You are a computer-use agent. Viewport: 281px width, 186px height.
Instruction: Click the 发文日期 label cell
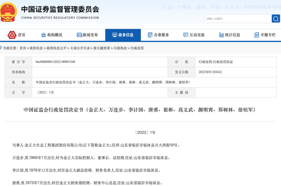coord(181,72)
